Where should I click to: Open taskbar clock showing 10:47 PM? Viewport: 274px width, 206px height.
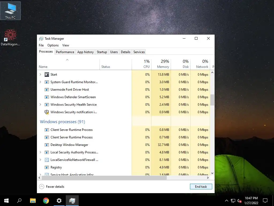(251, 201)
